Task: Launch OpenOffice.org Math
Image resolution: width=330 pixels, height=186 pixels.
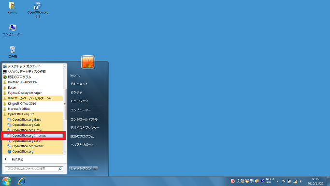Action: click(x=33, y=141)
